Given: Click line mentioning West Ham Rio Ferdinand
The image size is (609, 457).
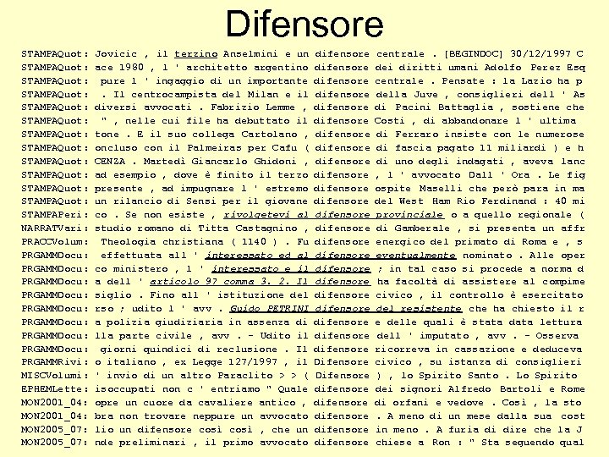Looking at the screenshot, I should click(x=303, y=201).
